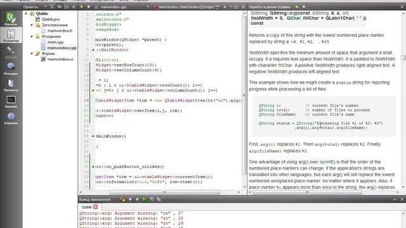The height and width of the screenshot is (228, 406).
Task: Click output line ending with 28
Action: point(131,218)
